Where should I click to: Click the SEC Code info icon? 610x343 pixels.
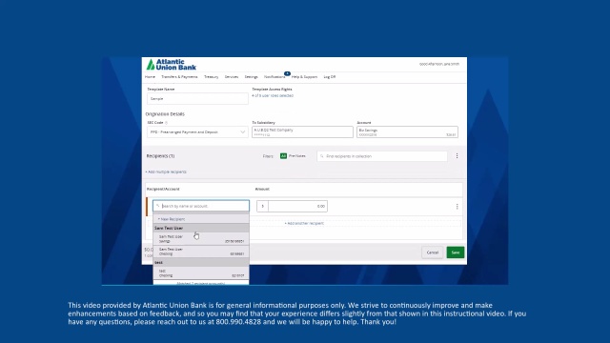click(x=166, y=123)
